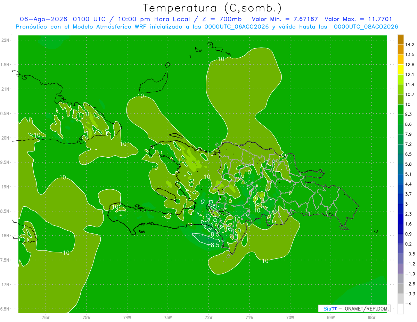The width and height of the screenshot is (417, 322).
Task: Click the '72W' longitude axis label
Action: coord(208,317)
